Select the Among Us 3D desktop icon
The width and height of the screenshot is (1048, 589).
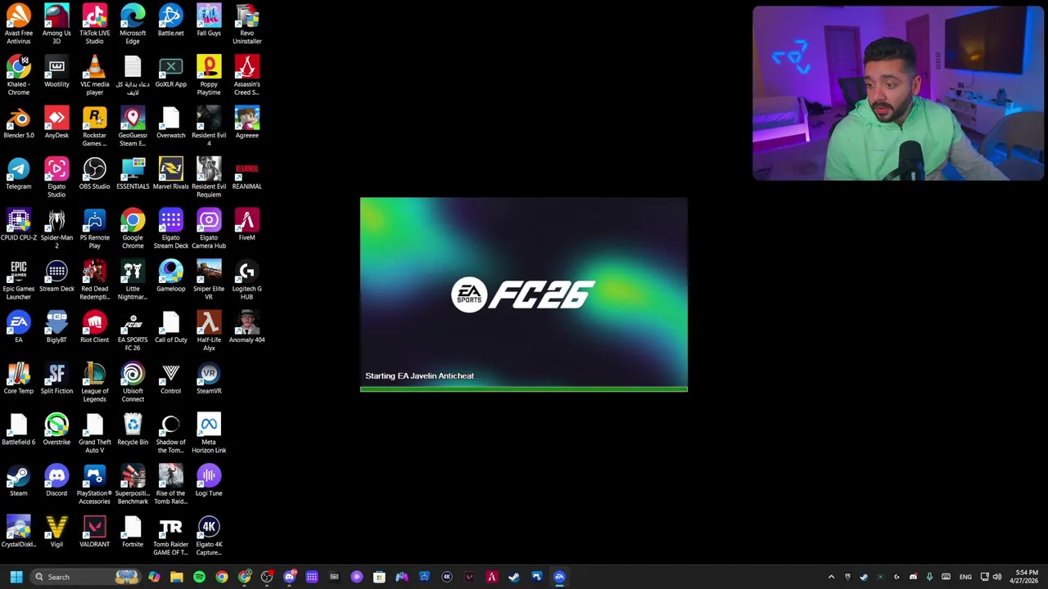[56, 25]
